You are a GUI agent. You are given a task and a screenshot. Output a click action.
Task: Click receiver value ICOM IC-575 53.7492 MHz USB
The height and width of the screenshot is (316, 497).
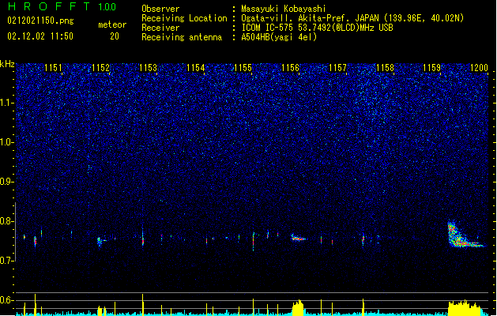[317, 28]
